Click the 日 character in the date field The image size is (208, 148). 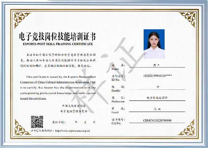point(94,122)
